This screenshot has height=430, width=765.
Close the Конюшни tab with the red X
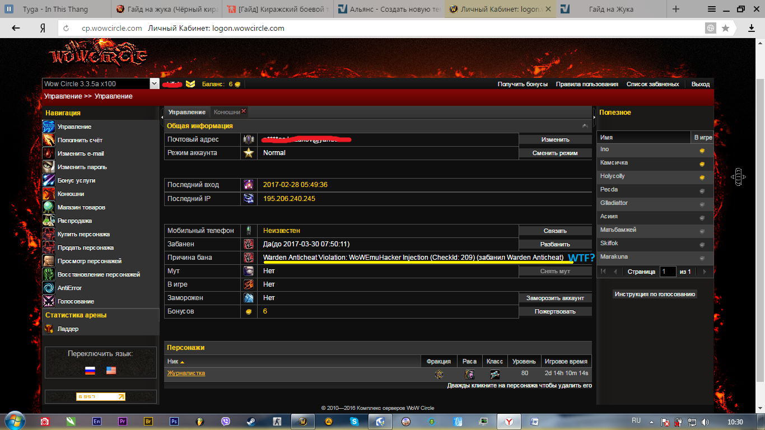point(244,111)
